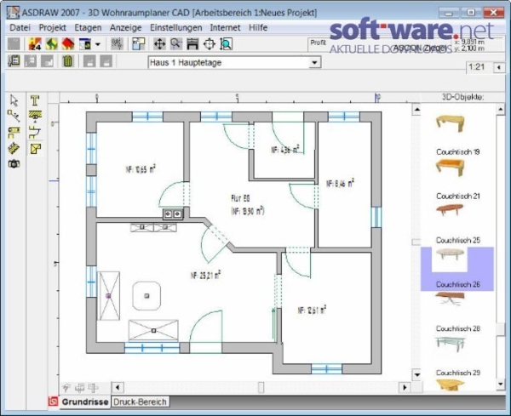511x416 pixels.
Task: Select the text T tool
Action: pyautogui.click(x=35, y=100)
